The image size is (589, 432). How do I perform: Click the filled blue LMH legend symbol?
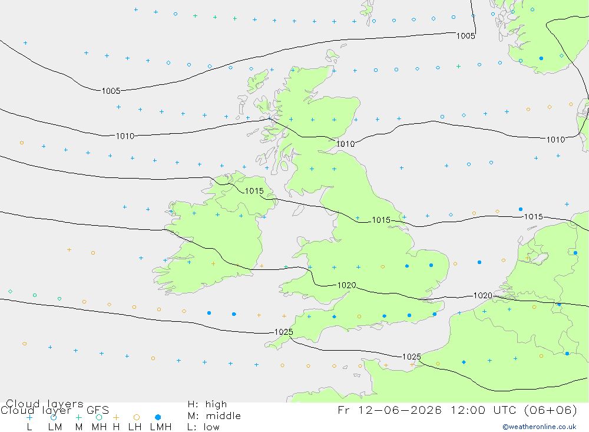click(x=158, y=417)
